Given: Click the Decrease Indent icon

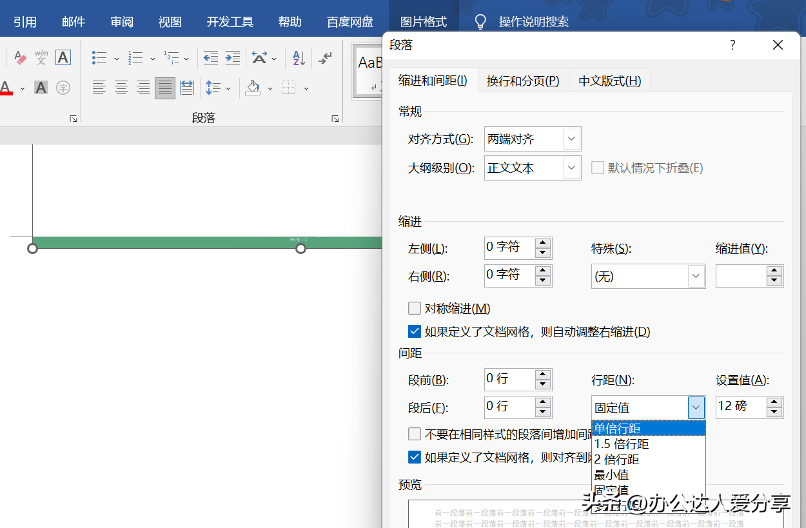Looking at the screenshot, I should tap(211, 58).
